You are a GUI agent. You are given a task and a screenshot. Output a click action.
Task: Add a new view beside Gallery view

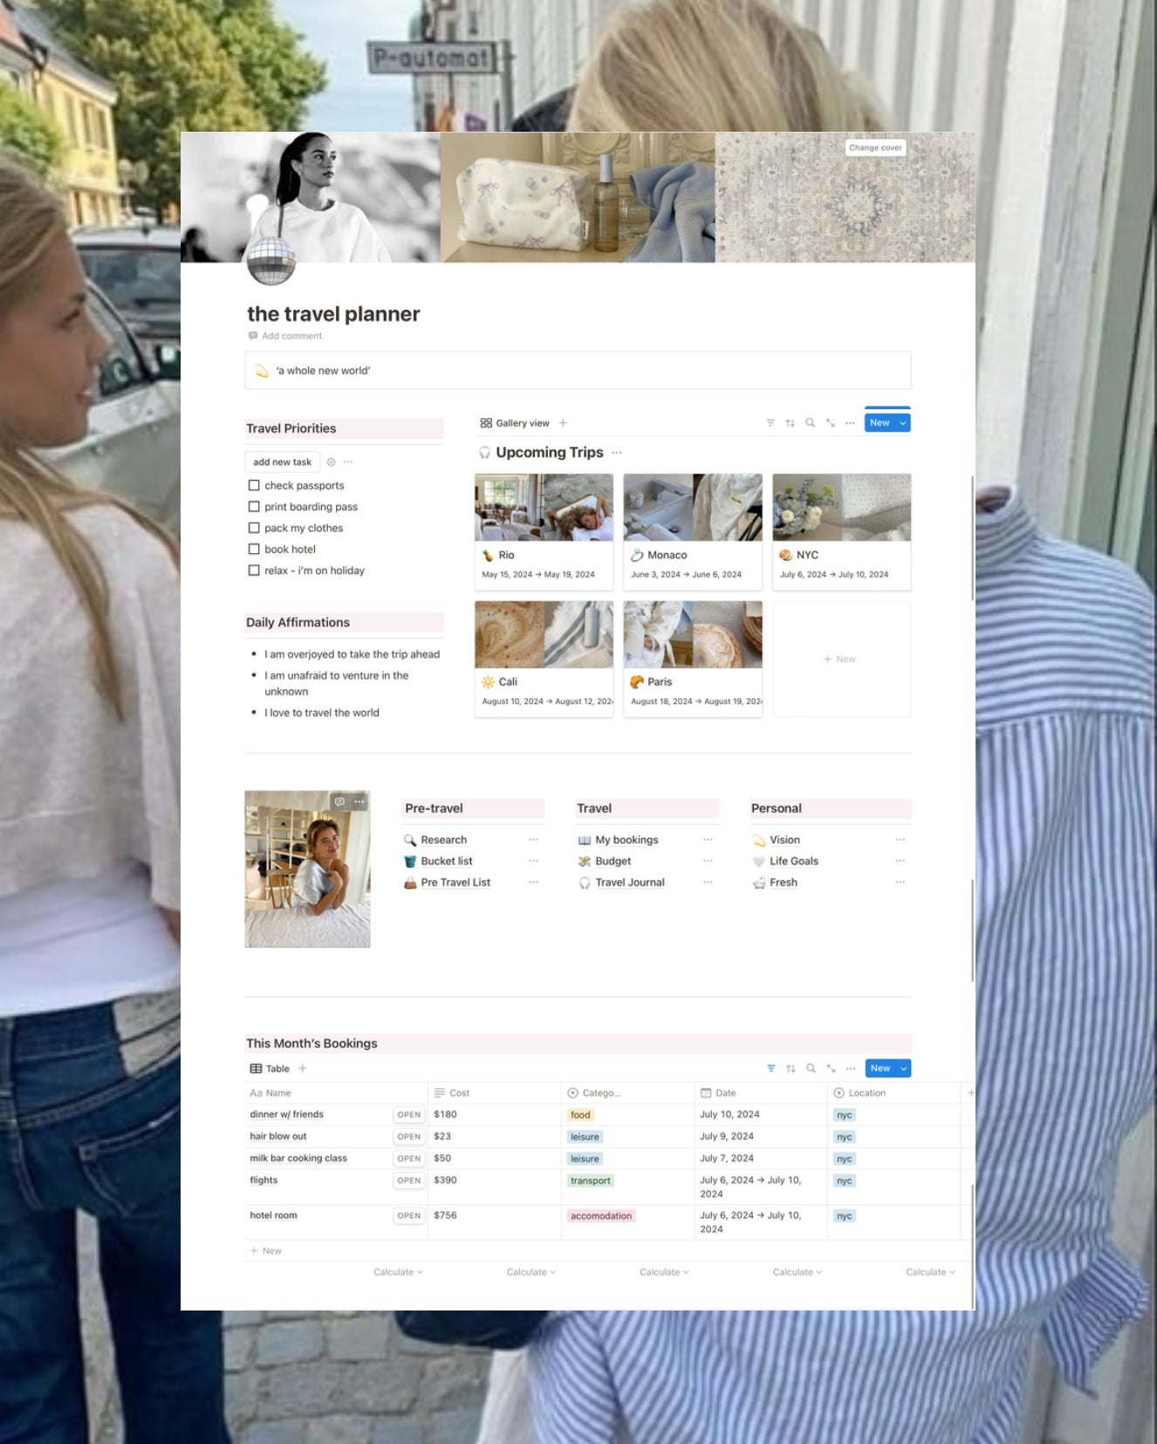point(563,423)
